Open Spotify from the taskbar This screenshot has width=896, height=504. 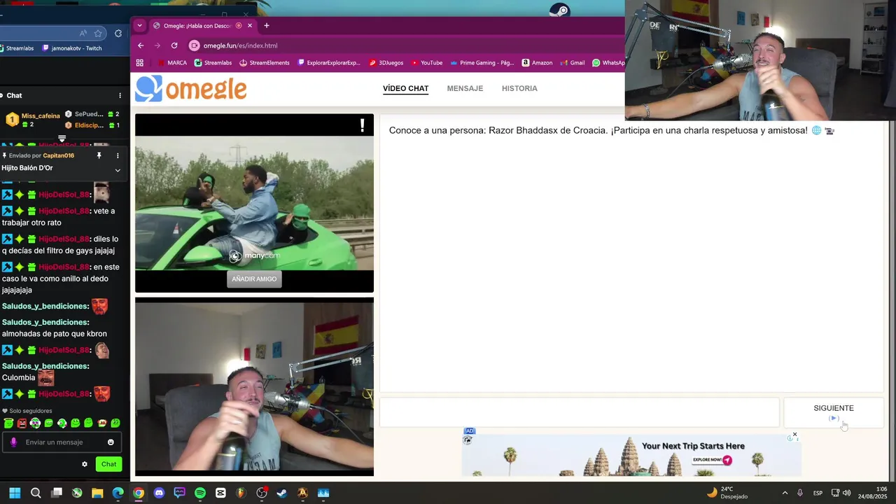(200, 493)
